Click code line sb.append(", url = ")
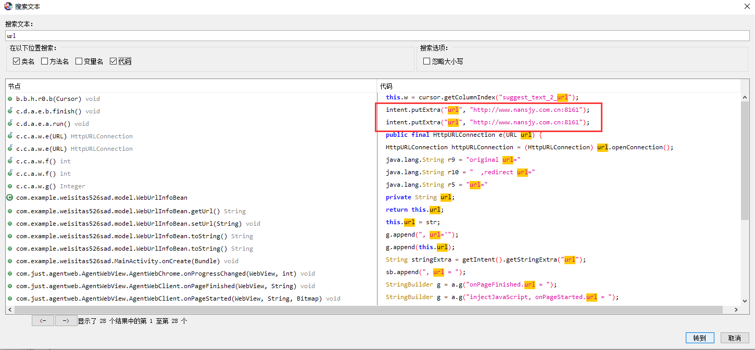The width and height of the screenshot is (755, 350). [426, 272]
